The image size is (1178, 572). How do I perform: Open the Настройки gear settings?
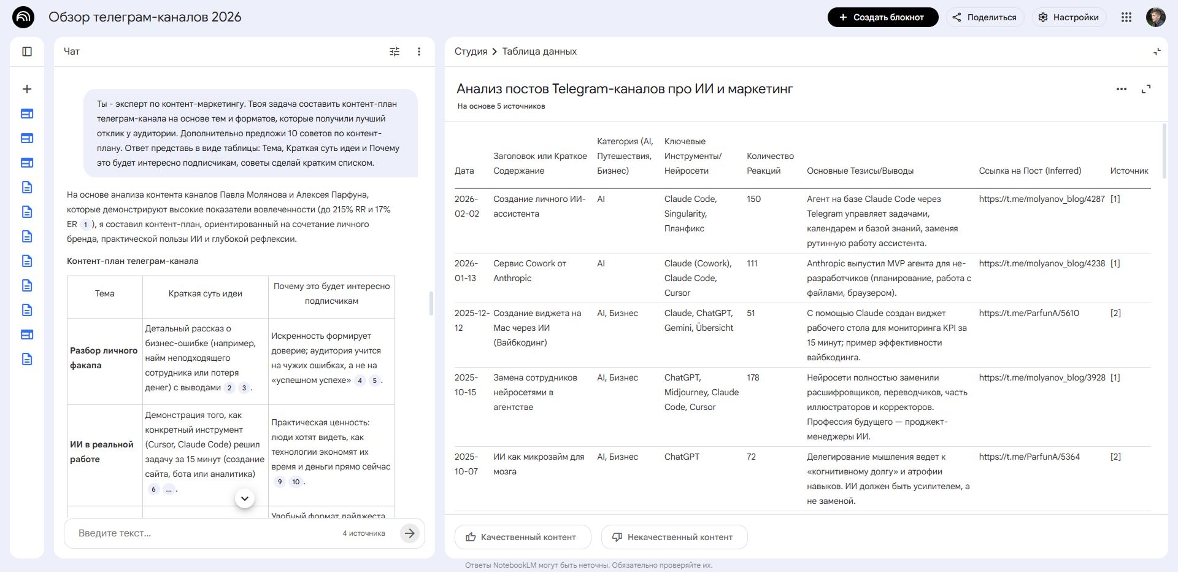point(1069,17)
